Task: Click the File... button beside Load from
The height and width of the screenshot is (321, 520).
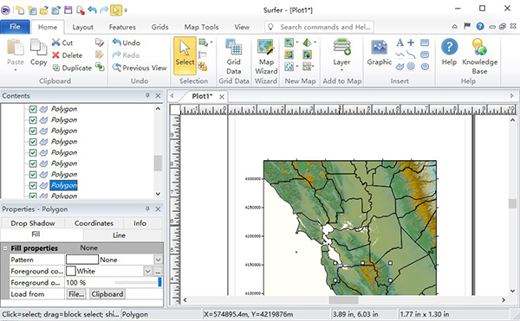Action: coord(76,294)
